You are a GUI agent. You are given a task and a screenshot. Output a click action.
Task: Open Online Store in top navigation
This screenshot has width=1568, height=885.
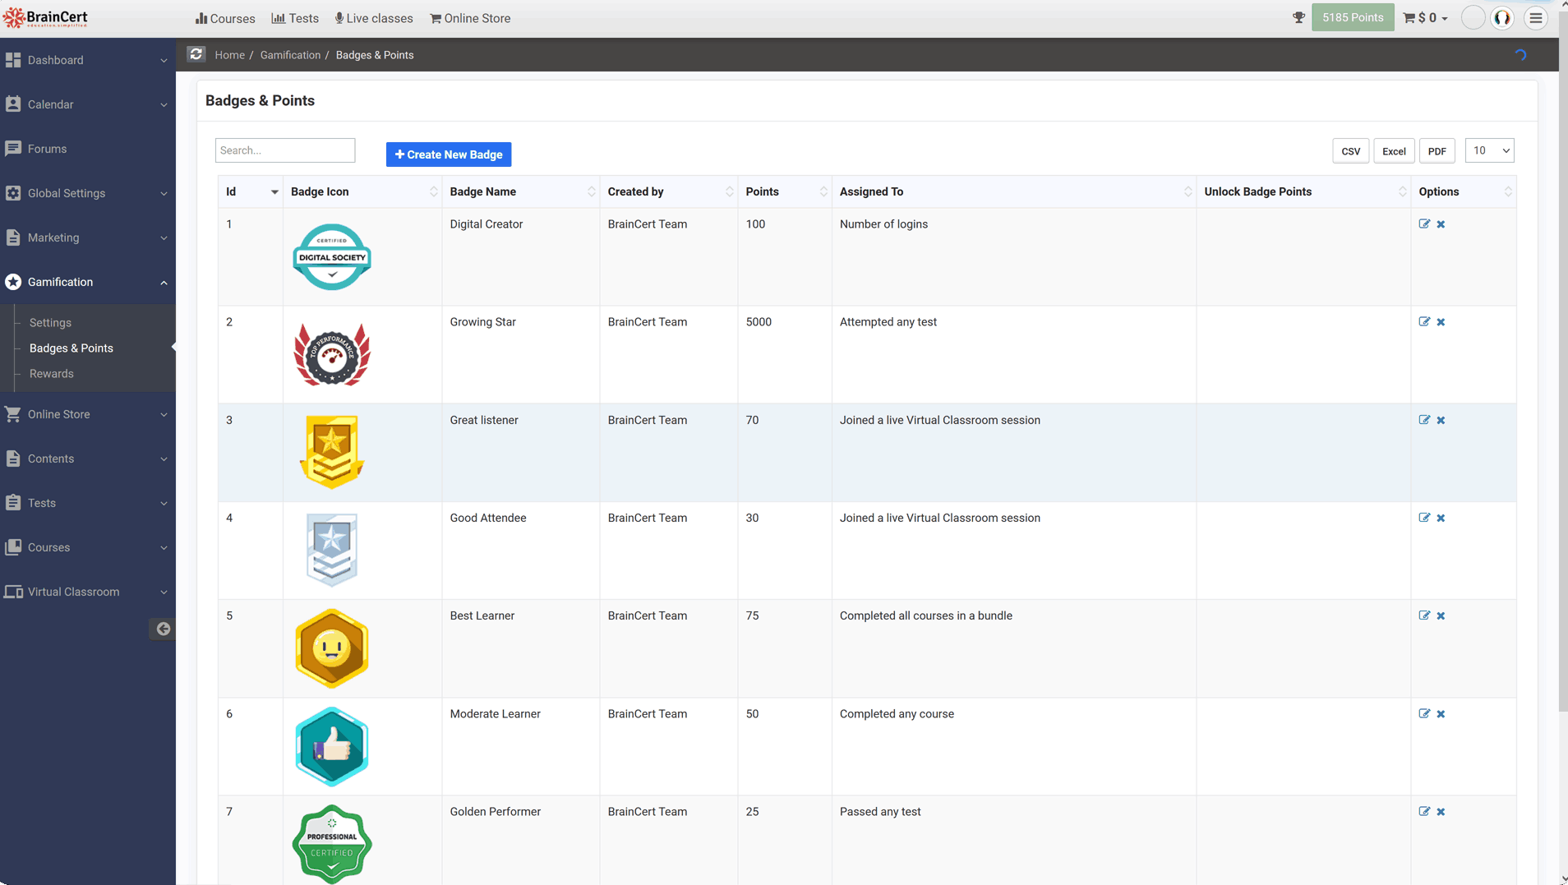point(470,18)
